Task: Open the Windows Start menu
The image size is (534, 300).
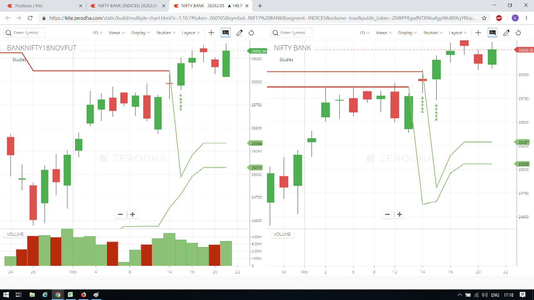Action: pyautogui.click(x=6, y=295)
